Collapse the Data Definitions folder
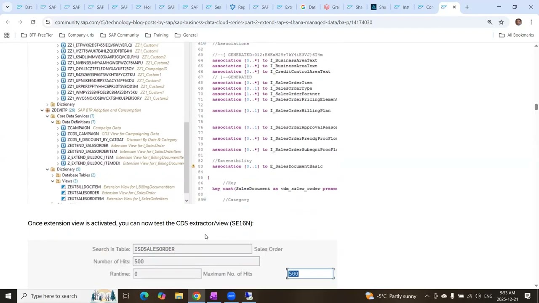Viewport: 539px width, 303px height. (53, 122)
